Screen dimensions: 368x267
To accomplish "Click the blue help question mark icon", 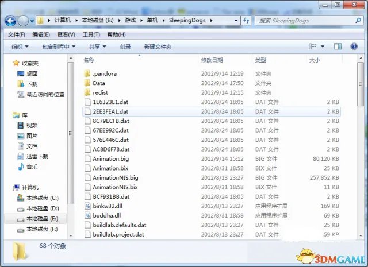I will click(354, 46).
